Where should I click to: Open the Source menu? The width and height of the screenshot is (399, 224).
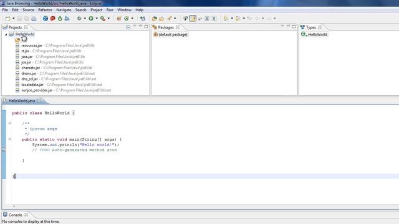(x=28, y=10)
